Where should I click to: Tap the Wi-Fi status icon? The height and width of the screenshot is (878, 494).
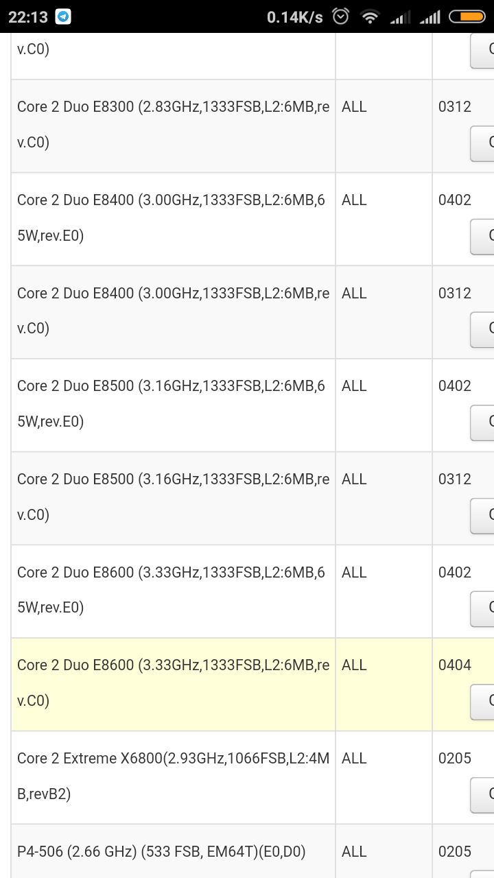(369, 16)
